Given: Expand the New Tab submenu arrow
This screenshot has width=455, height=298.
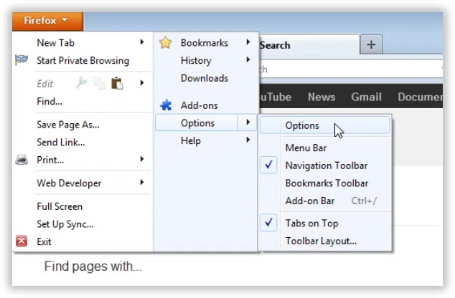Looking at the screenshot, I should (142, 42).
